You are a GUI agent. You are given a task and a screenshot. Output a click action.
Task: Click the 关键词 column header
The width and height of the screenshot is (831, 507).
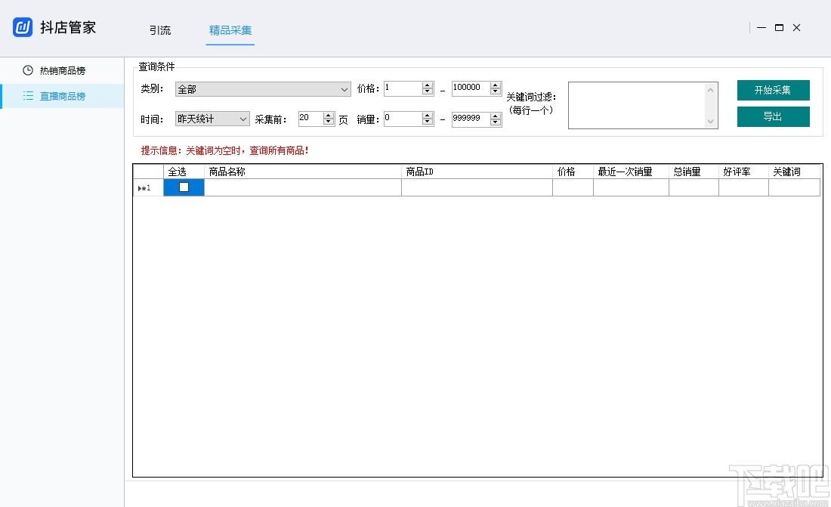coord(794,172)
